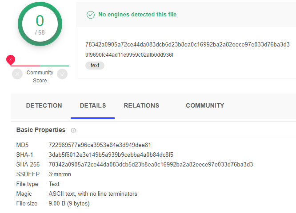Screen dimensions: 296x213
Task: Click the SHA-256 hash in the header
Action: pyautogui.click(x=187, y=45)
